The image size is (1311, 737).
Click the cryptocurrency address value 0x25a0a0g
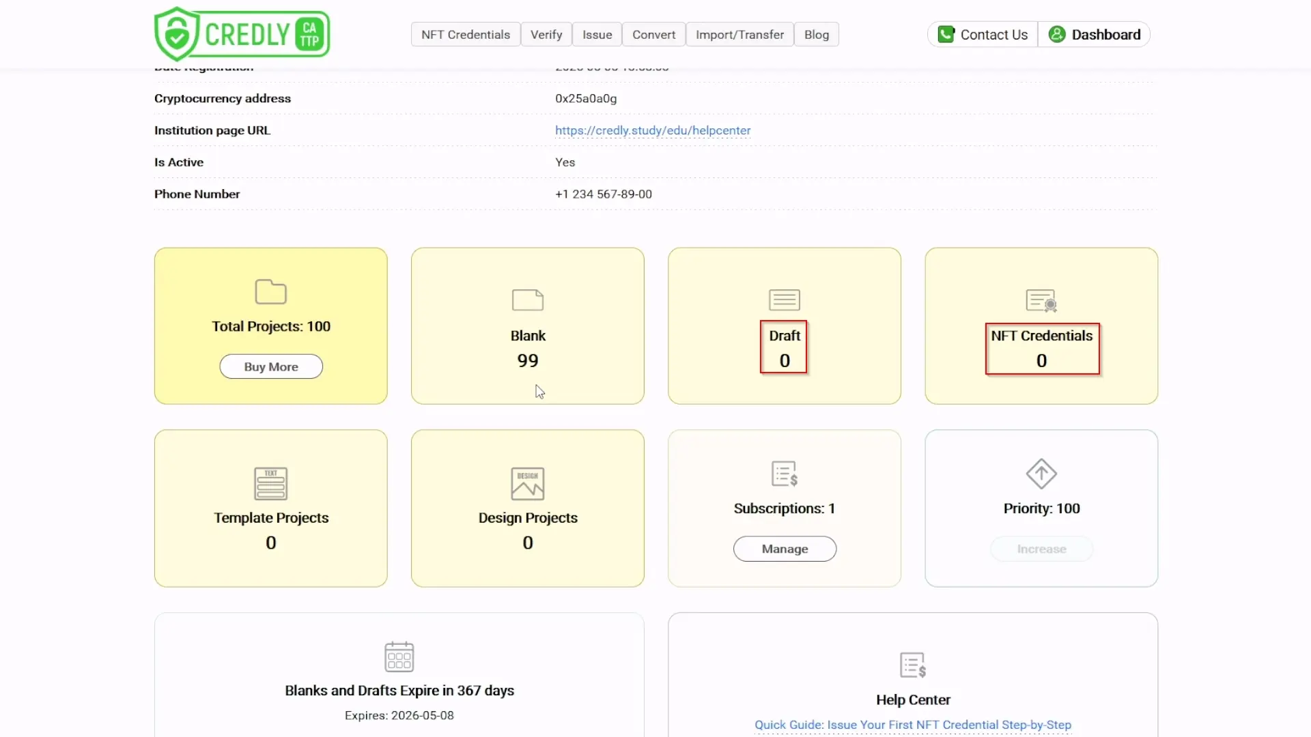coord(586,98)
